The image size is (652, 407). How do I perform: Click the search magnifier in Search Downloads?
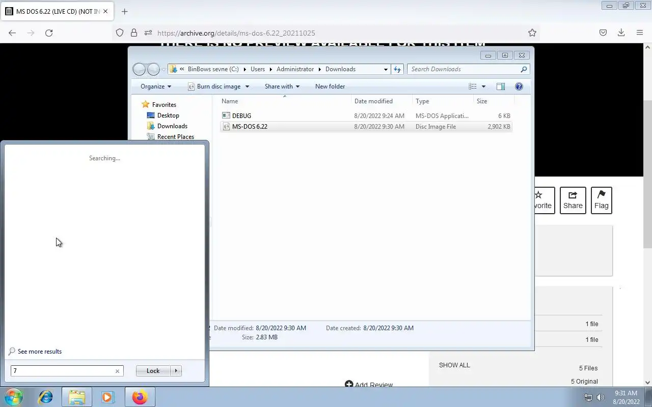coord(524,69)
